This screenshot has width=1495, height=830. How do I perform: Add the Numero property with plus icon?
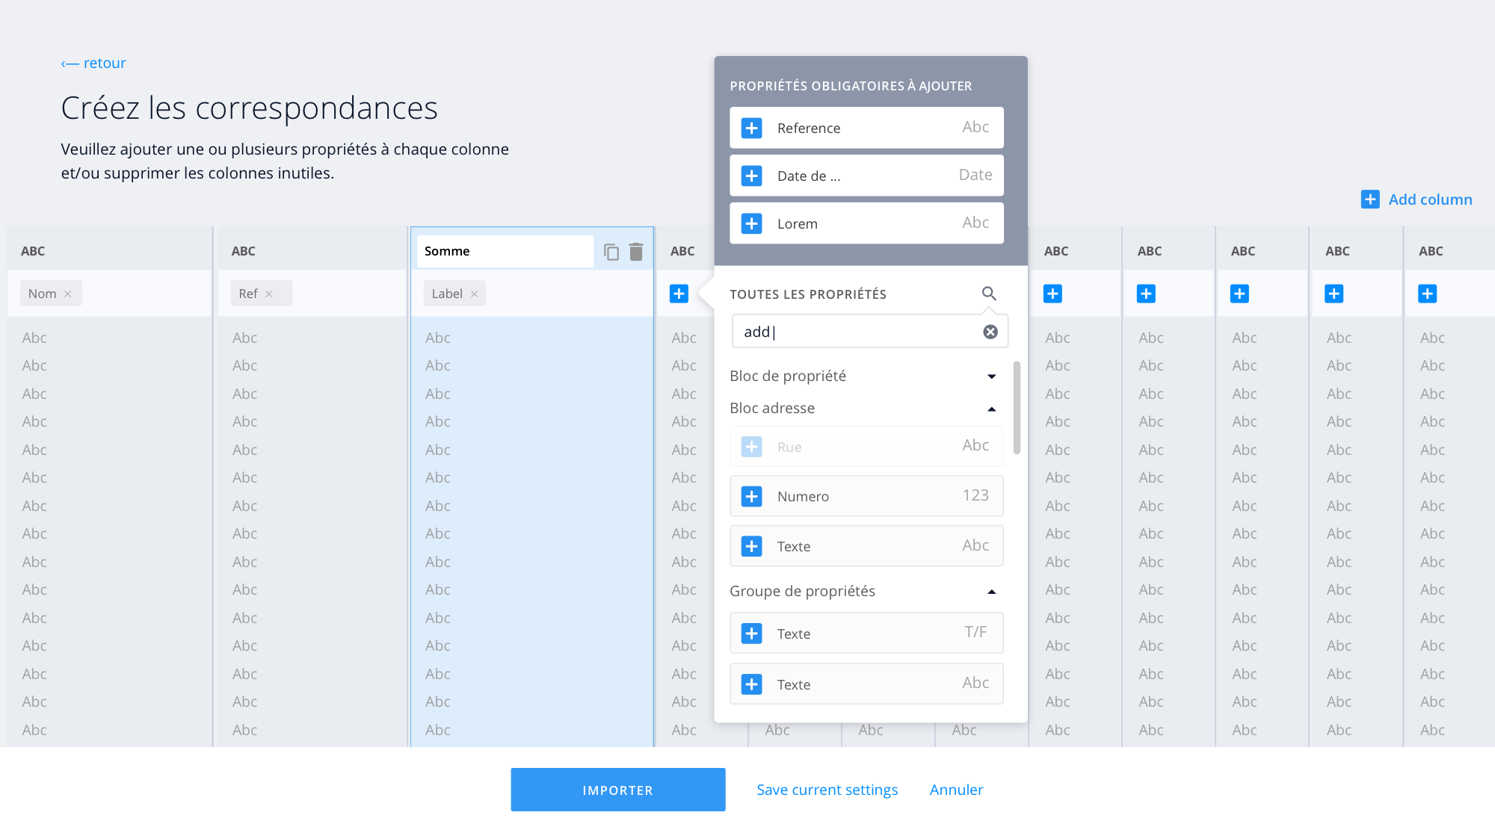click(x=751, y=496)
